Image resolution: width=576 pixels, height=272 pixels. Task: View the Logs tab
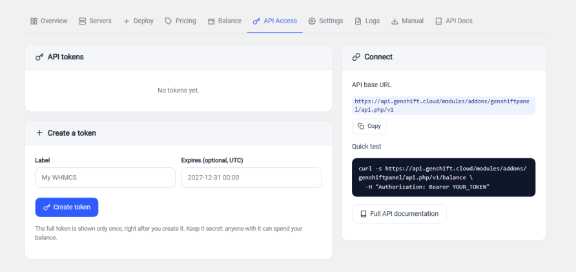coord(367,21)
